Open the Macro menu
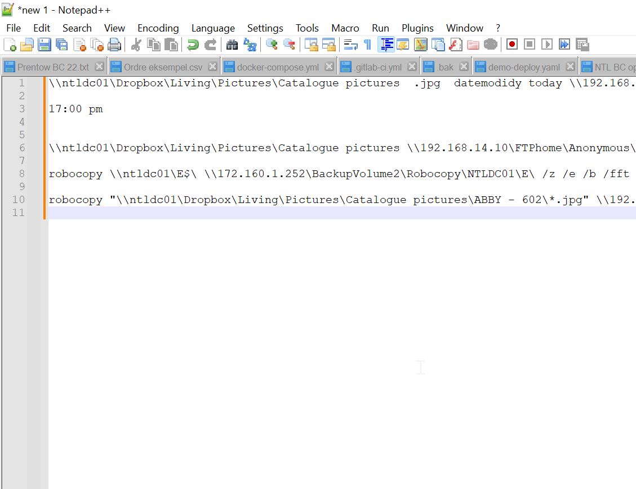Image resolution: width=636 pixels, height=489 pixels. 345,28
